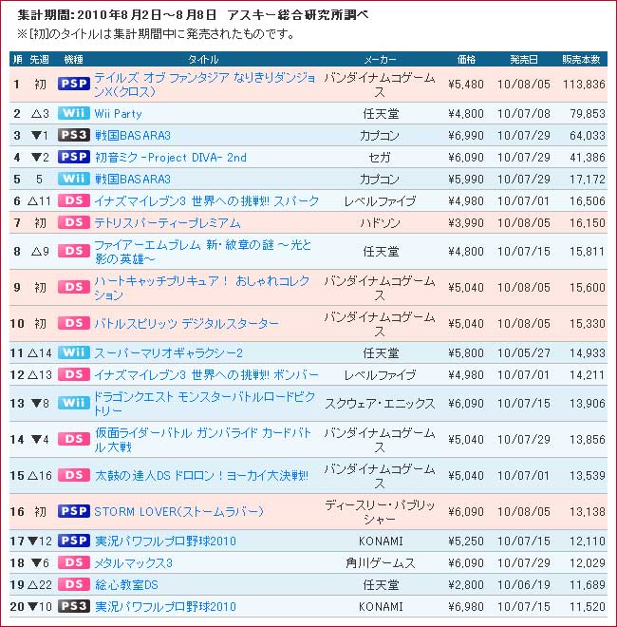Click sales figure 79,853
This screenshot has width=617, height=627.
pyautogui.click(x=588, y=114)
